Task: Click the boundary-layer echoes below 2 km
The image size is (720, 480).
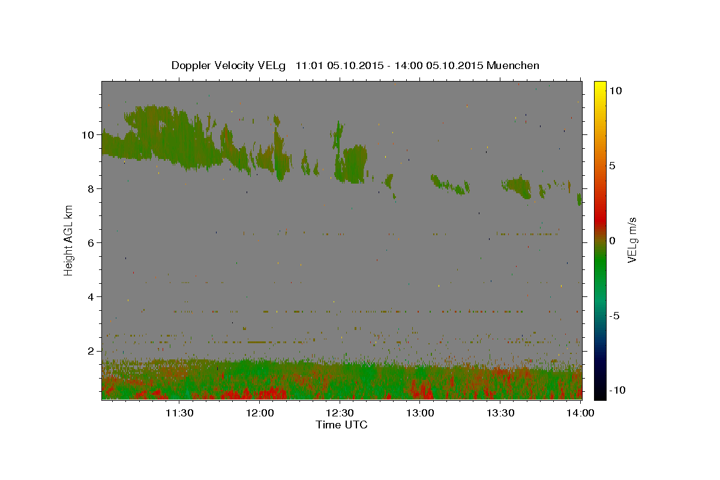Action: coord(341,379)
